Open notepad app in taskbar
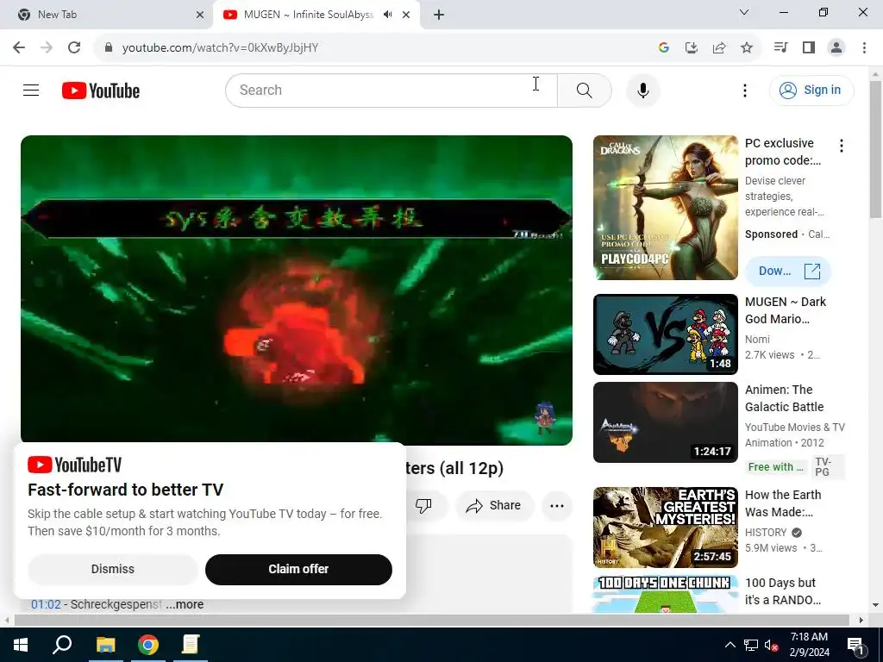The width and height of the screenshot is (883, 662). 191,645
